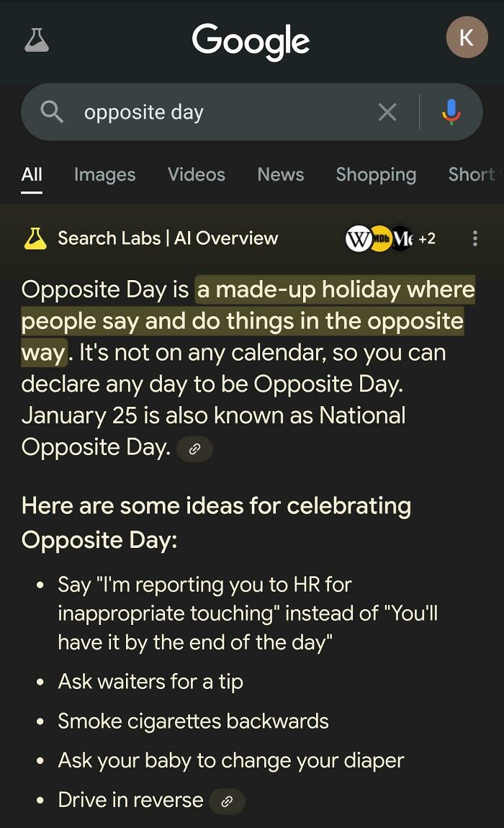
Task: Open link chip after National Opposite Day text
Action: [194, 449]
